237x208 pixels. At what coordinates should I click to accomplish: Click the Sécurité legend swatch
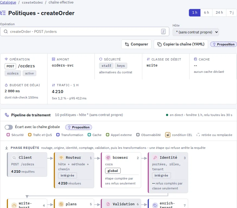[x=8, y=135]
